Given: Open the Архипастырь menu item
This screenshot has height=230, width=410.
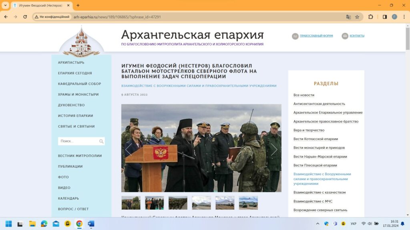Looking at the screenshot, I should pyautogui.click(x=71, y=63).
